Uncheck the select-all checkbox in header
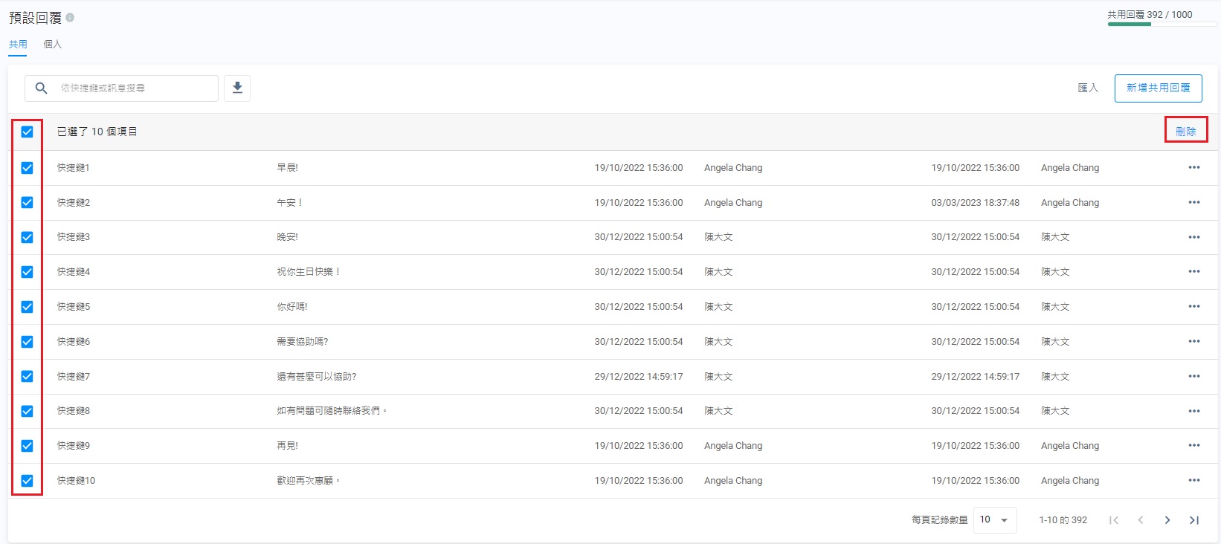This screenshot has height=544, width=1221. pos(28,132)
